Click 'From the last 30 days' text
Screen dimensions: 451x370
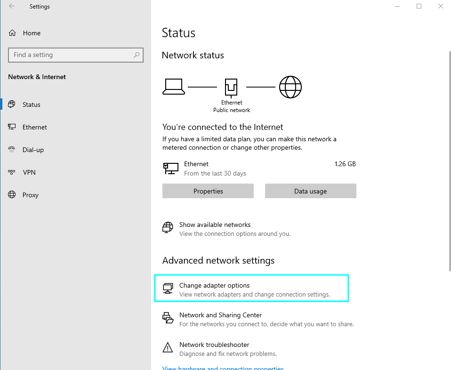pyautogui.click(x=215, y=174)
